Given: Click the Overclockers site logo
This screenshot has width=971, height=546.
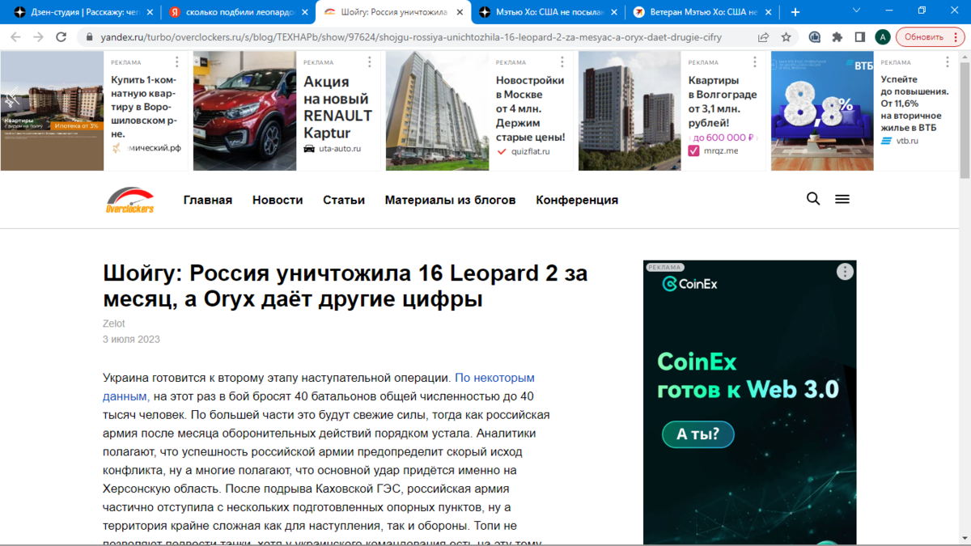Looking at the screenshot, I should [x=129, y=200].
